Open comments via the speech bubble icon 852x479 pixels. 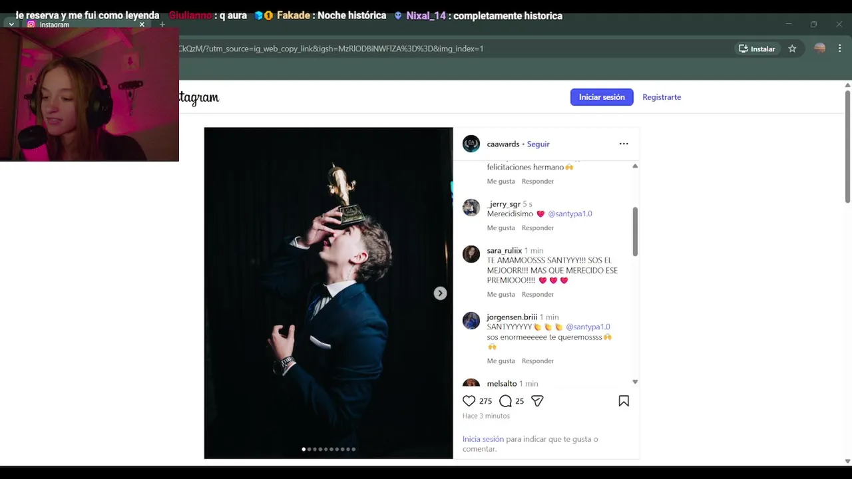pos(505,401)
